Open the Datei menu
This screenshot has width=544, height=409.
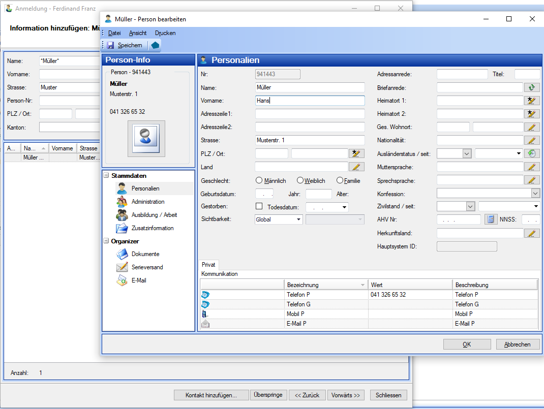[114, 33]
